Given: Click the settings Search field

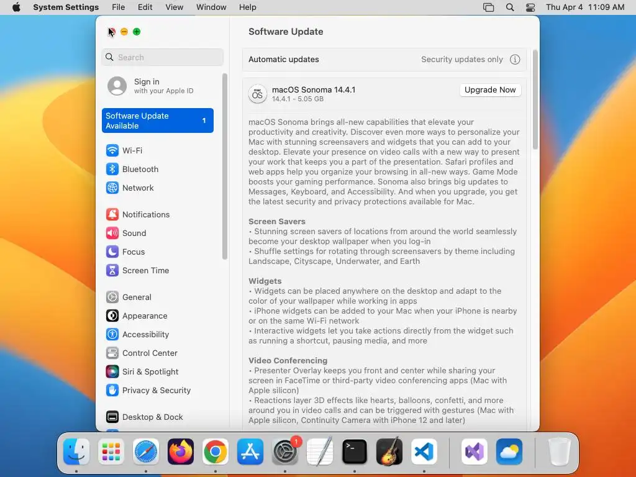Looking at the screenshot, I should pos(162,57).
